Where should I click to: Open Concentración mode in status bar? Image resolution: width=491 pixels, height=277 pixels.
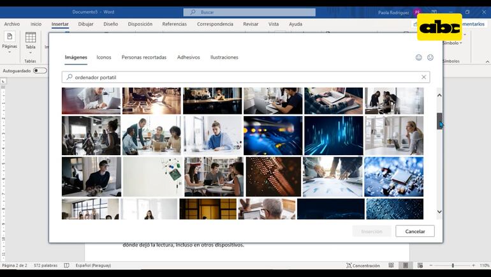coord(363,265)
